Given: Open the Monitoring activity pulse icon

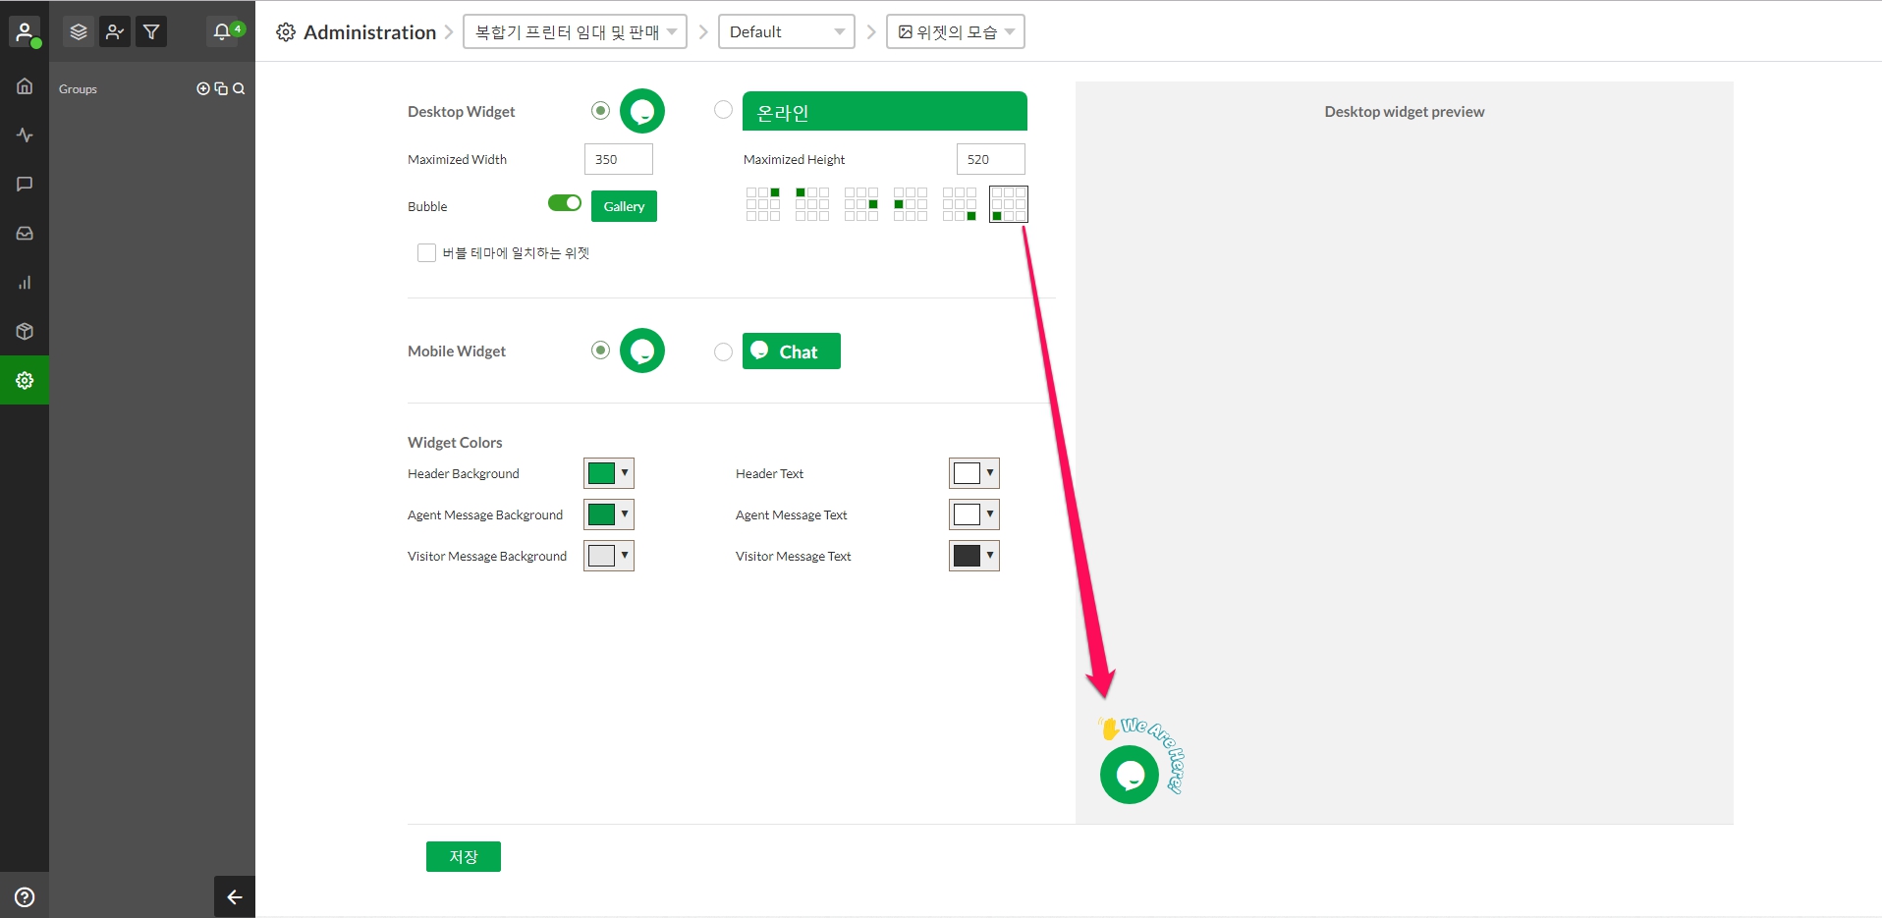Looking at the screenshot, I should click(25, 135).
